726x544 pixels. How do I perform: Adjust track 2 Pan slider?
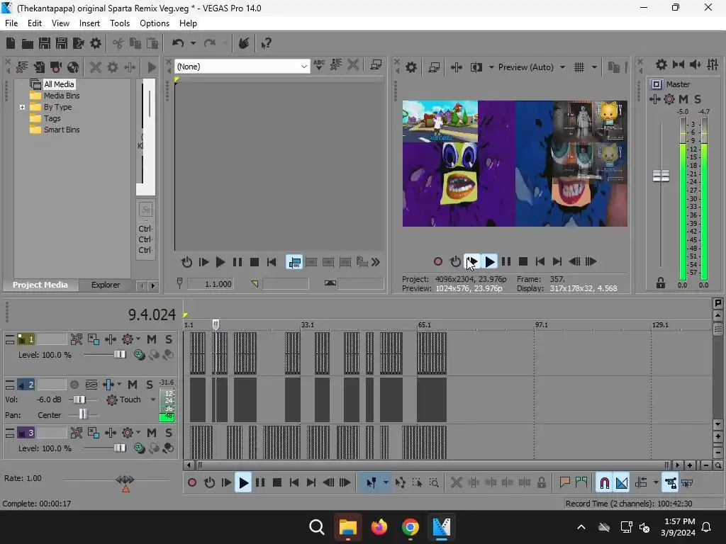point(83,415)
